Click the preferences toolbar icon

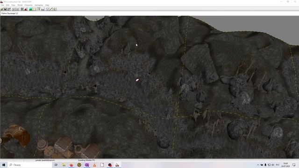pyautogui.click(x=9, y=9)
